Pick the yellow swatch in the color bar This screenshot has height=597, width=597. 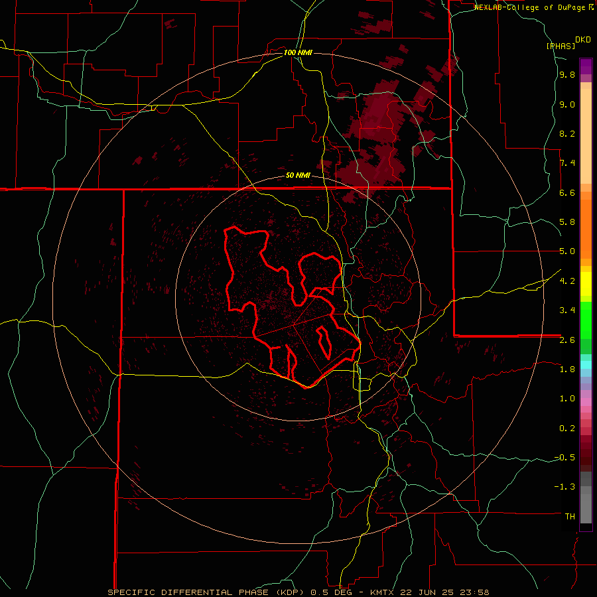[586, 284]
